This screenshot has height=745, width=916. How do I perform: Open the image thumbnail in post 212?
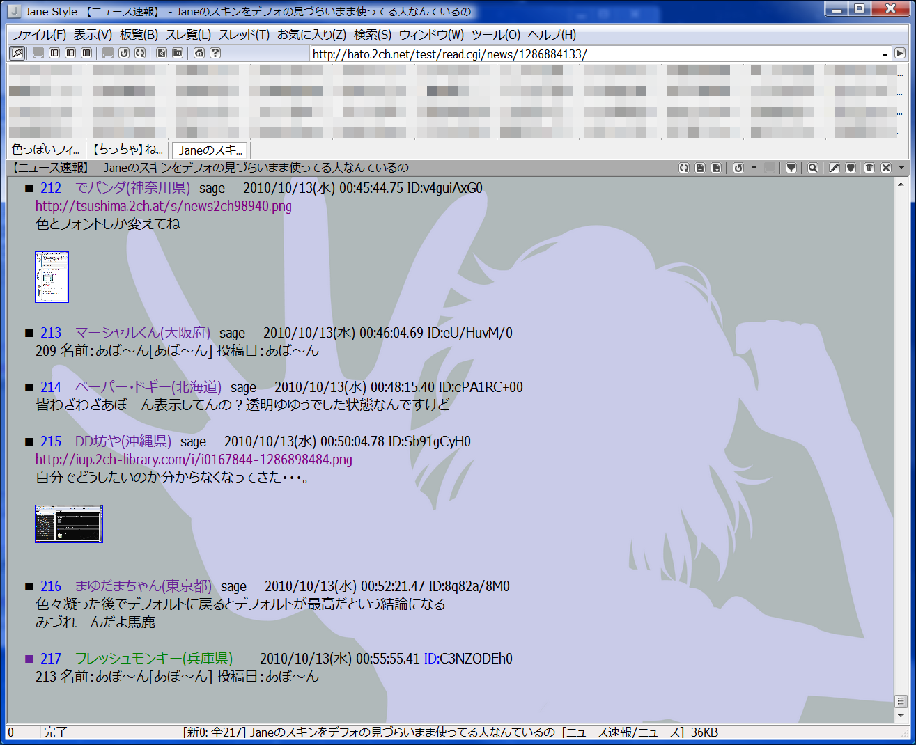(52, 277)
